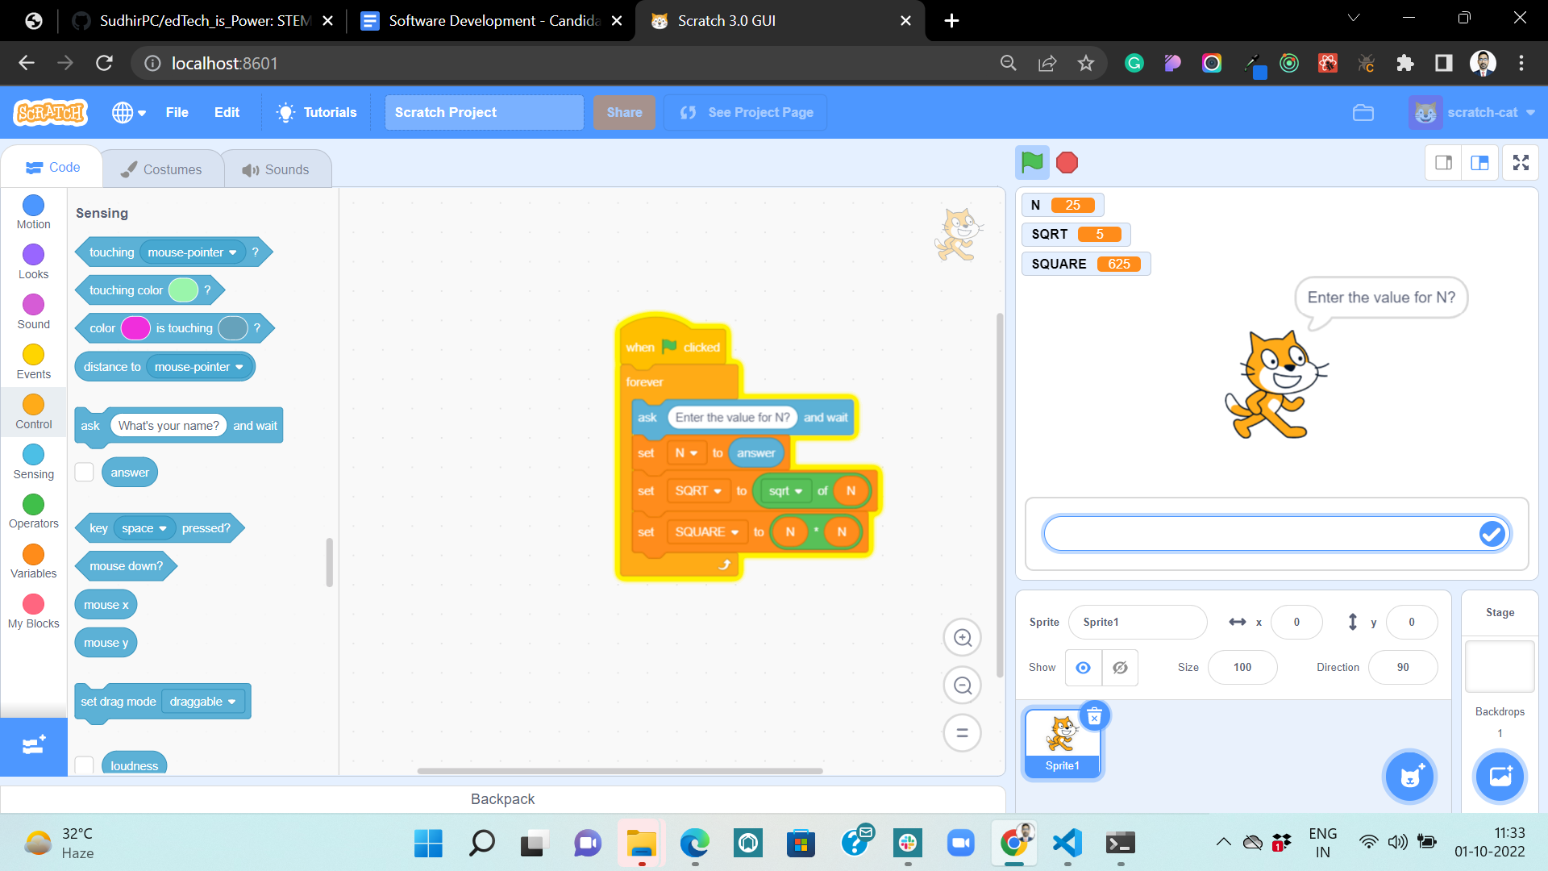The width and height of the screenshot is (1548, 871).
Task: Click the green flag to run project
Action: point(1031,162)
